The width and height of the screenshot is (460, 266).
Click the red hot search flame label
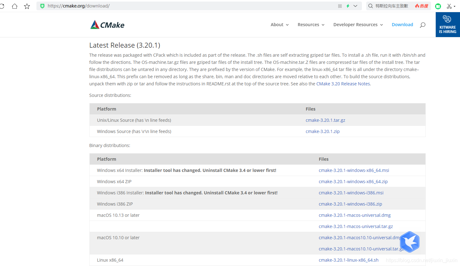coord(422,6)
